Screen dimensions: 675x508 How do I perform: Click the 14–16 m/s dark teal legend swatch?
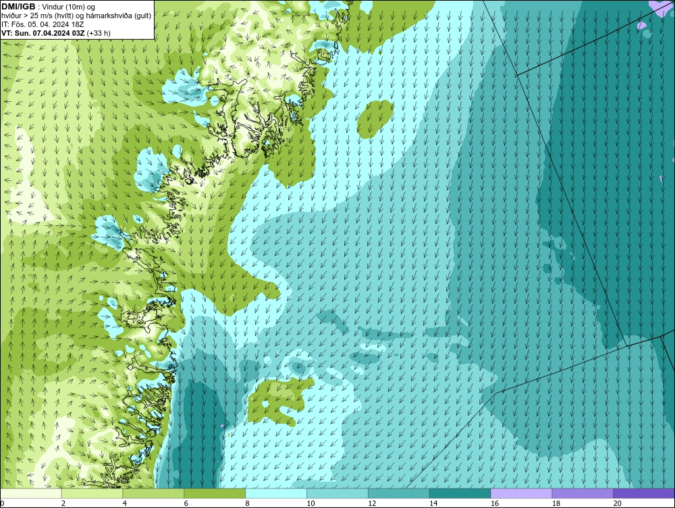pos(460,493)
